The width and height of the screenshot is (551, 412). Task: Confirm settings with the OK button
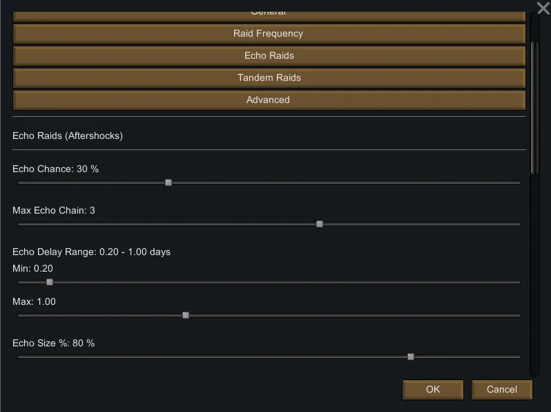[x=433, y=389]
